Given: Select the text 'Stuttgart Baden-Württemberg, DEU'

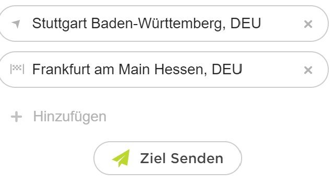Looking at the screenshot, I should (x=147, y=24).
